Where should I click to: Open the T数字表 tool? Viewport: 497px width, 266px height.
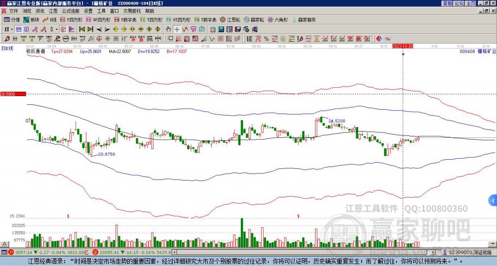click(x=205, y=19)
